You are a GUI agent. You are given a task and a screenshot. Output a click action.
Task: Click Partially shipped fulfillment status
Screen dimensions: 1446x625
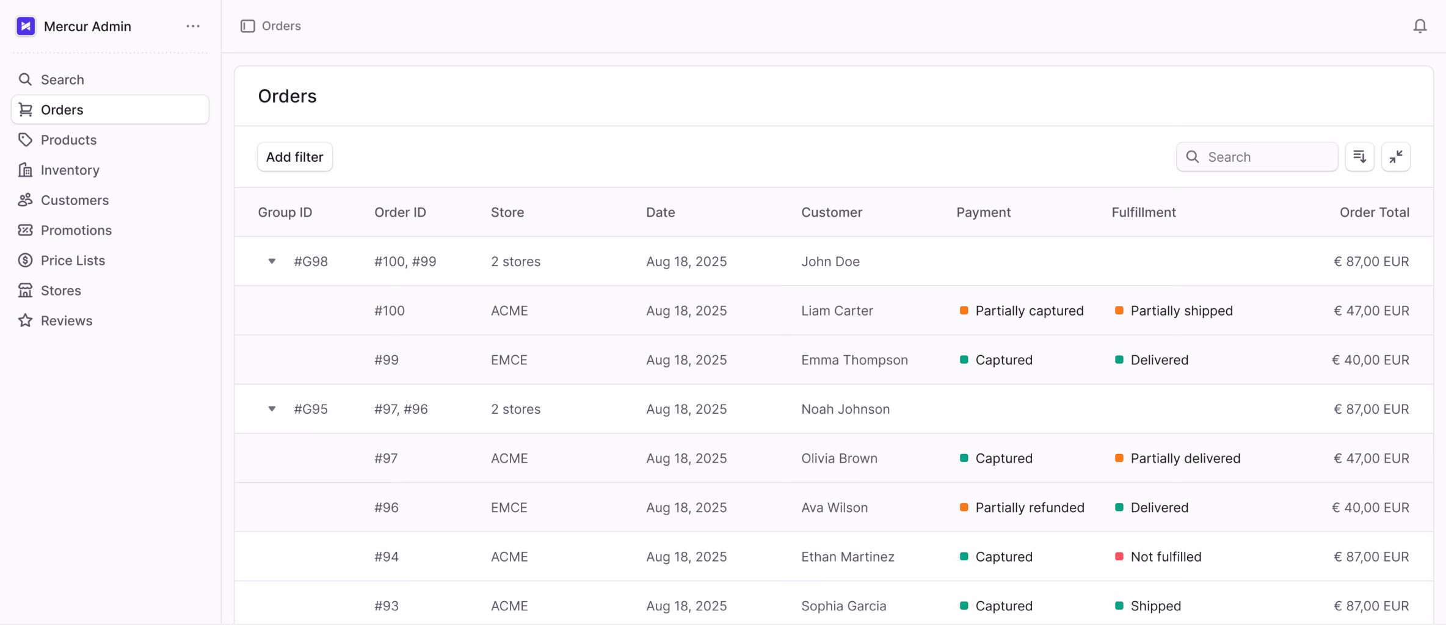pyautogui.click(x=1174, y=311)
